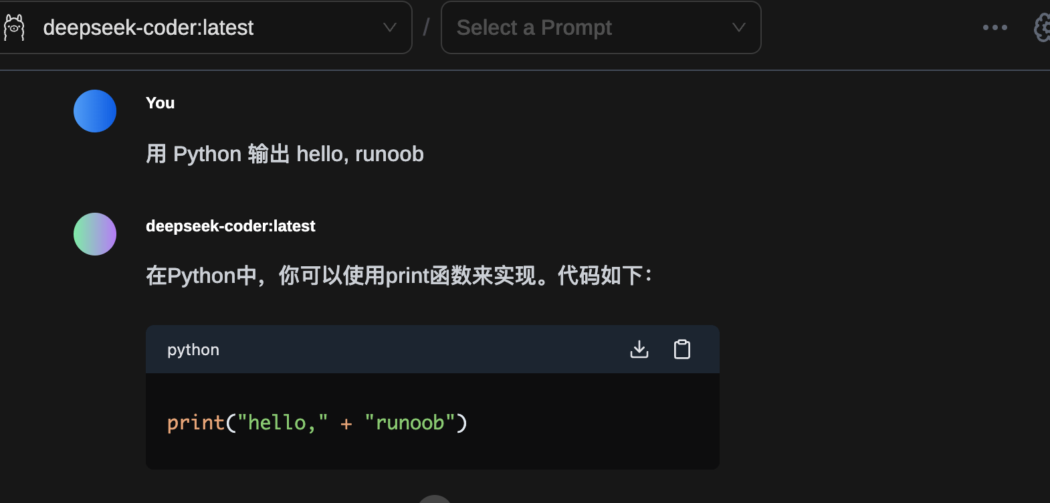This screenshot has height=503, width=1050.
Task: Click the "You" sender name
Action: (160, 103)
